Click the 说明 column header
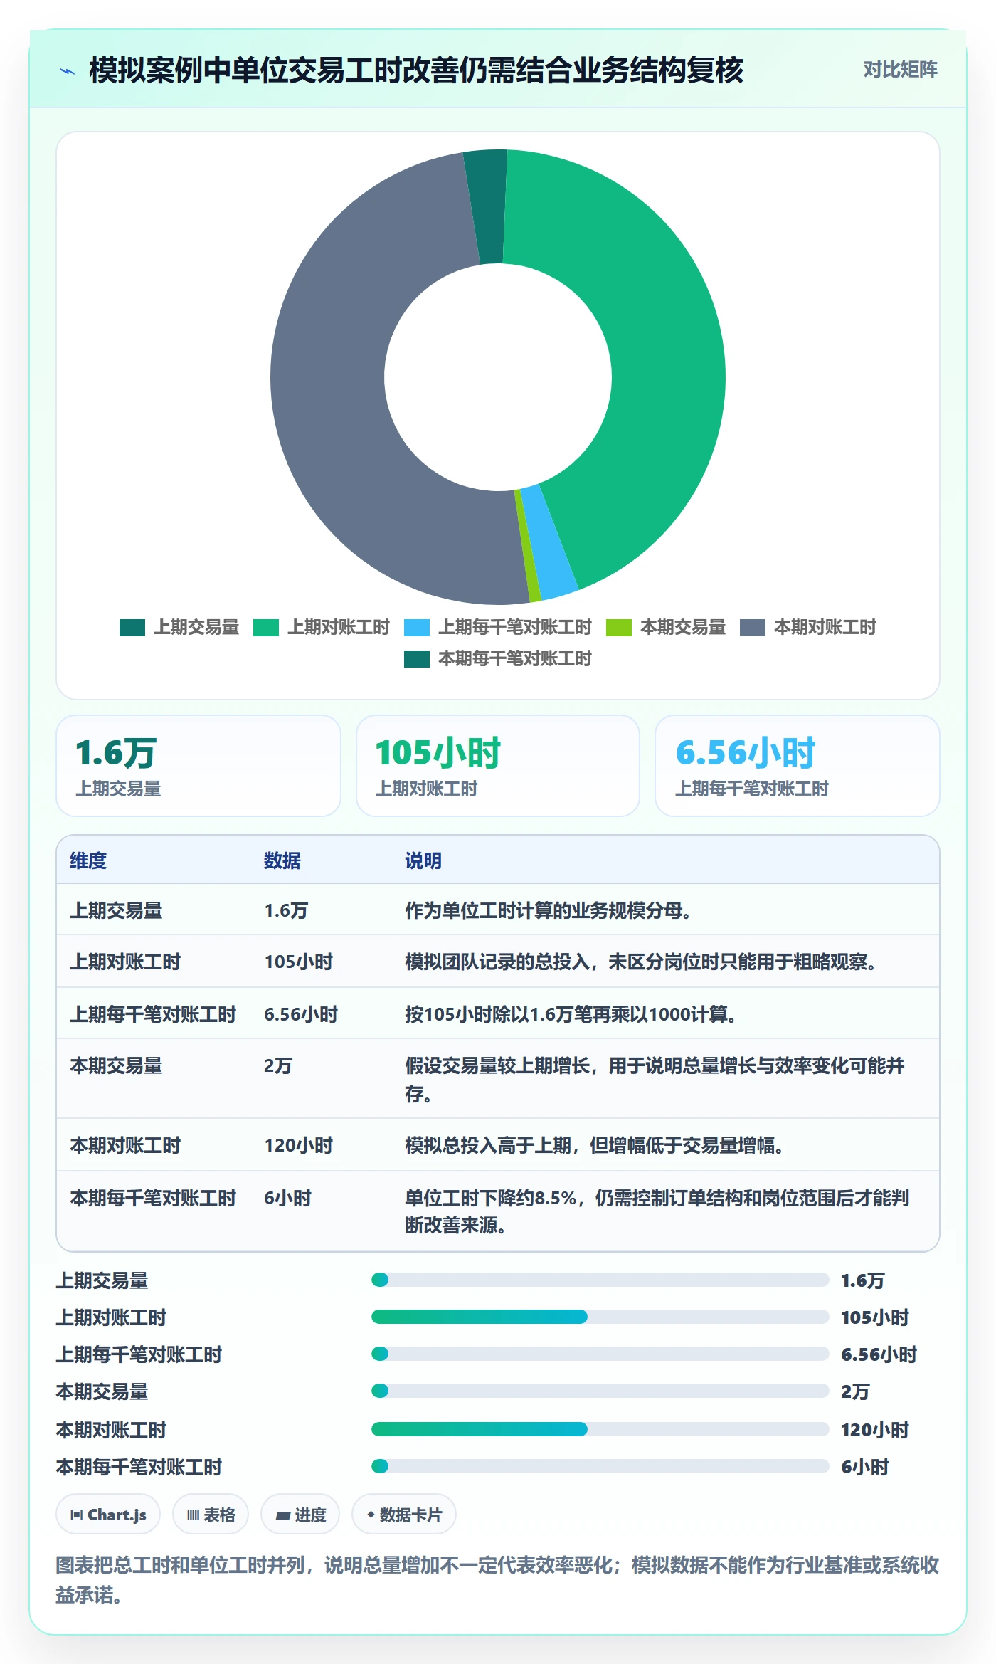 point(423,860)
